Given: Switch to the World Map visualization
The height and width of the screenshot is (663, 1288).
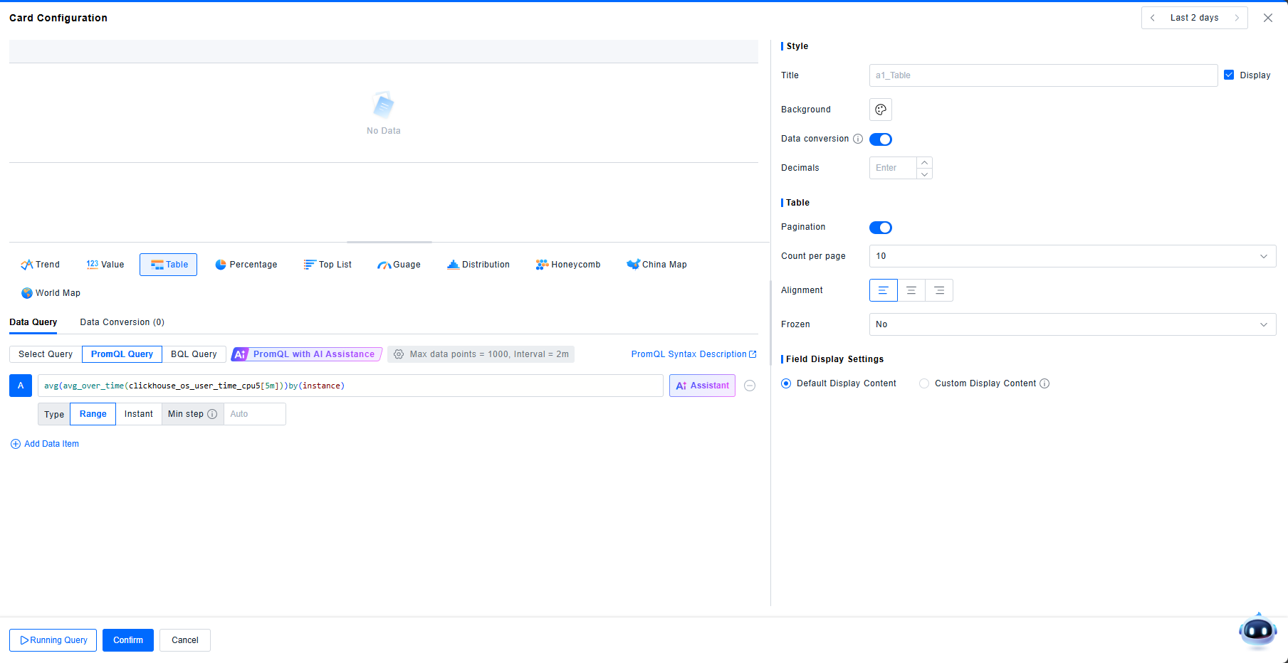Looking at the screenshot, I should (51, 293).
